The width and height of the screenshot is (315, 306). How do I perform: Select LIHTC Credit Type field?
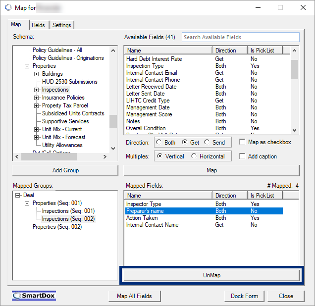click(x=148, y=101)
